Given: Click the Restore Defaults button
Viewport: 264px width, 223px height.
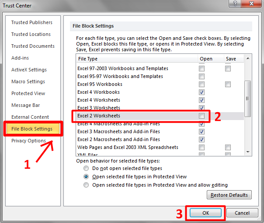Looking at the screenshot, I should pyautogui.click(x=229, y=195).
